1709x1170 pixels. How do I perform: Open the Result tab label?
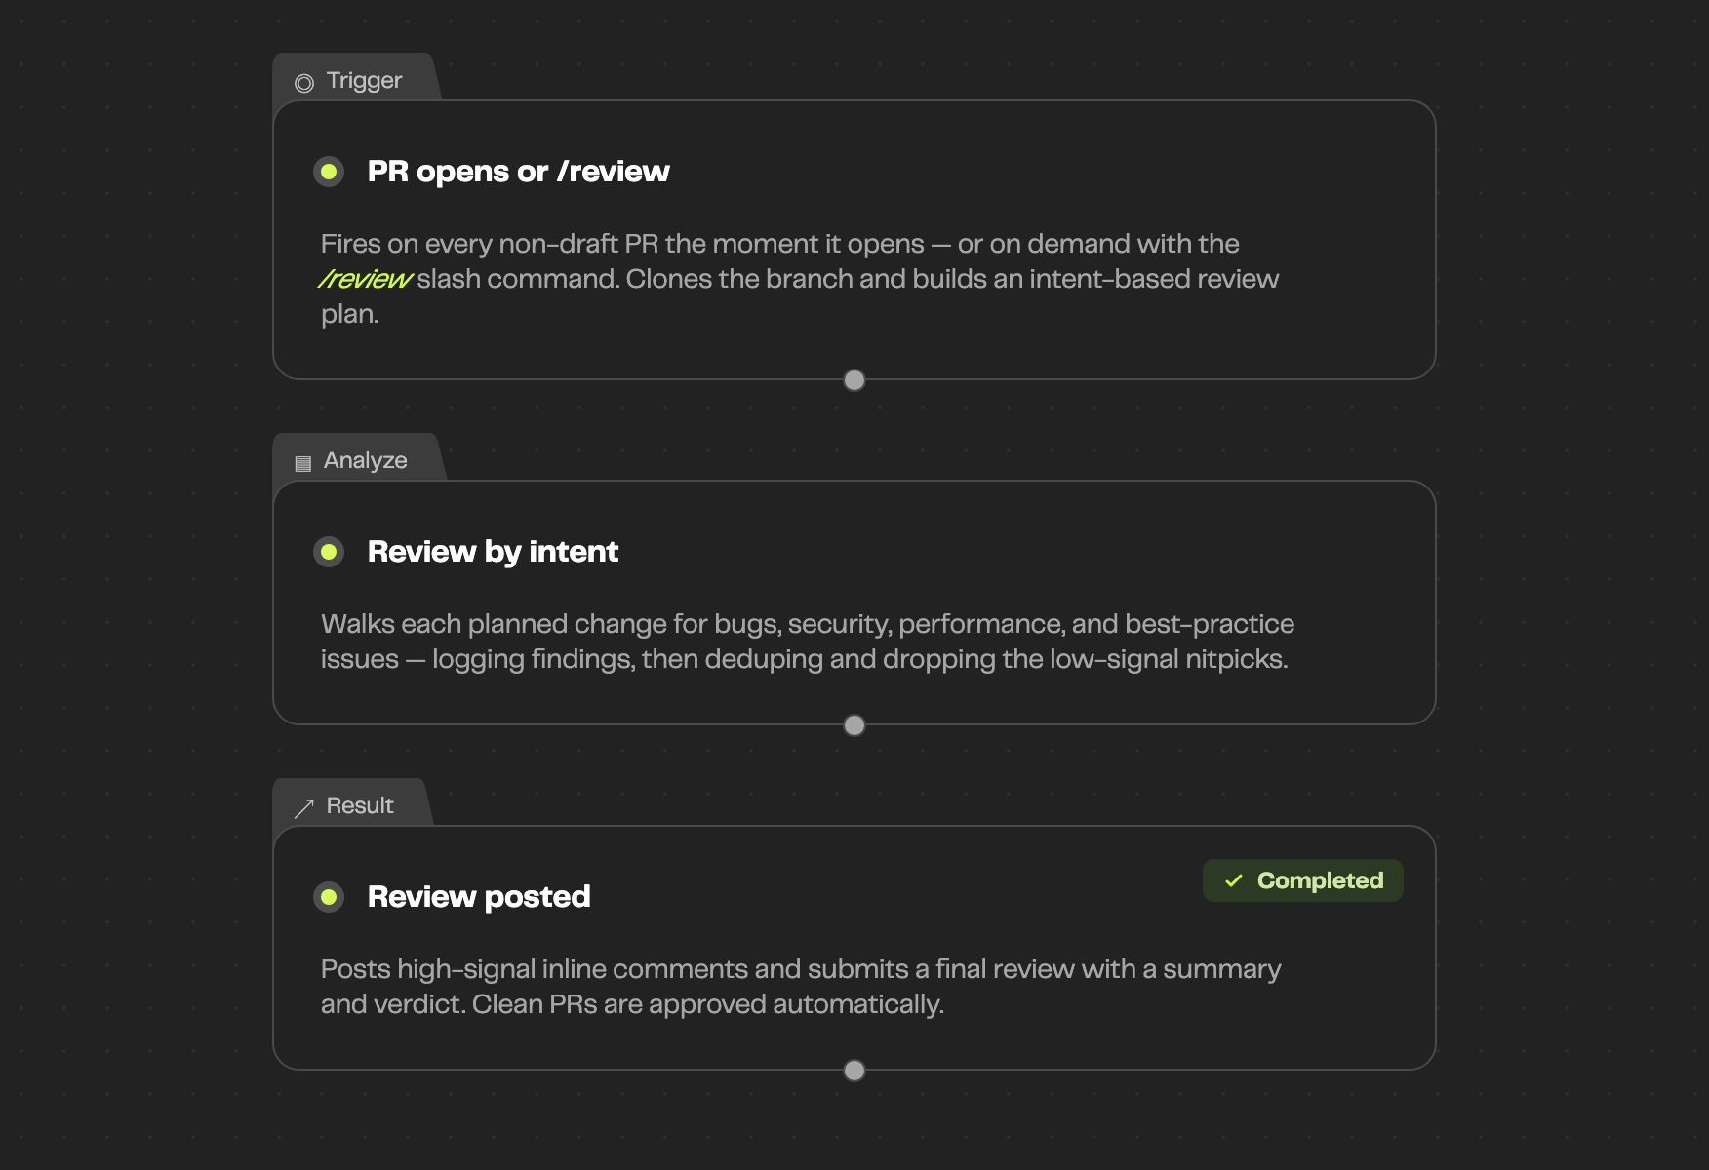[x=360, y=805]
